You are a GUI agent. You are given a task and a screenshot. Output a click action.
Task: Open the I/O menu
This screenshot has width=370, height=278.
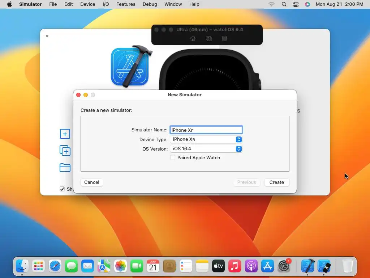pyautogui.click(x=106, y=4)
